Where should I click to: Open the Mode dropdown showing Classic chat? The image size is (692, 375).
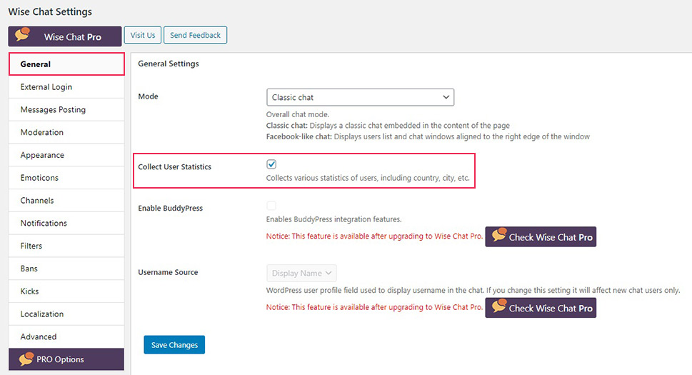point(360,97)
